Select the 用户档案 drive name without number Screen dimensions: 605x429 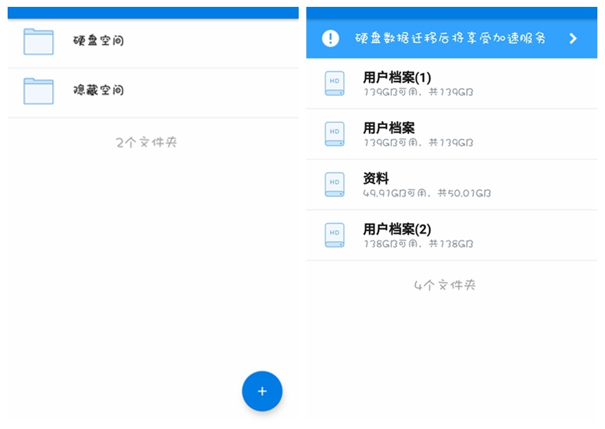(388, 128)
